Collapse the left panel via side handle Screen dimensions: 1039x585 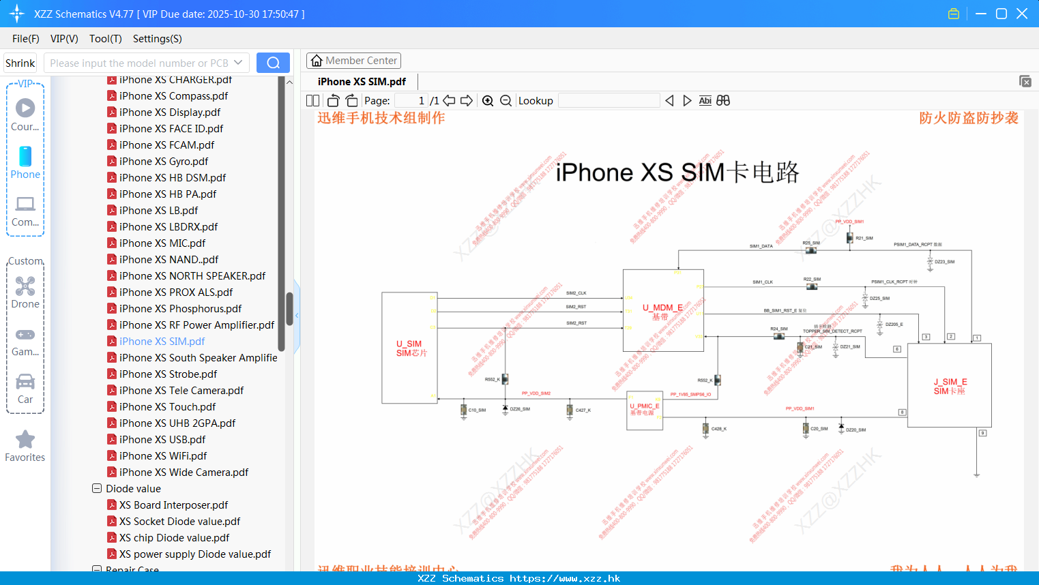(297, 316)
